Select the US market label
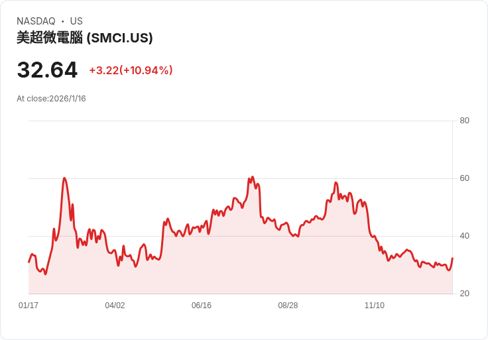Viewport: 488px width, 340px height. coord(76,21)
